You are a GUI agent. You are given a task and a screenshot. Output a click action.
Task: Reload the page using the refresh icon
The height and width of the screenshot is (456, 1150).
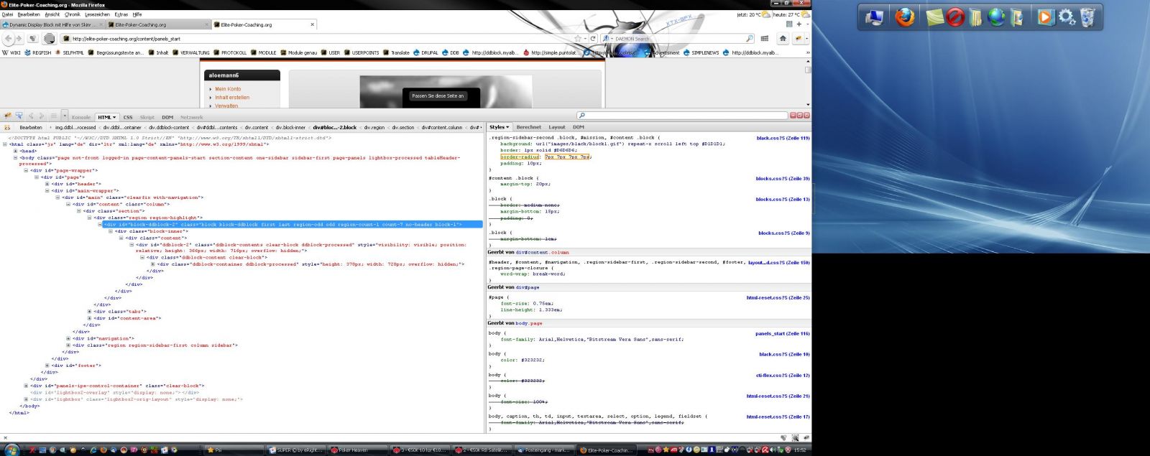[x=593, y=39]
